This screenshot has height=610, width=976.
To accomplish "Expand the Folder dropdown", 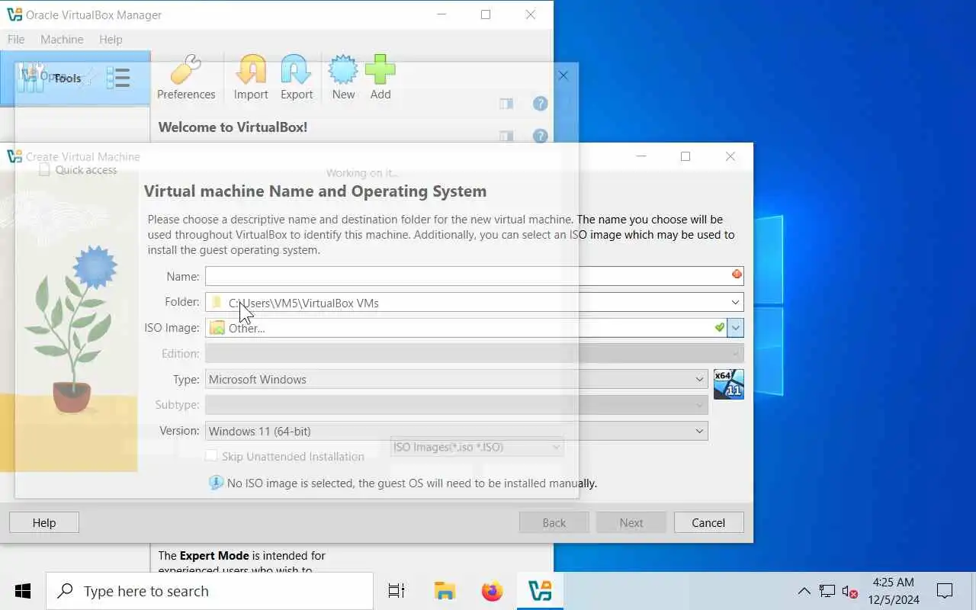I will click(735, 302).
